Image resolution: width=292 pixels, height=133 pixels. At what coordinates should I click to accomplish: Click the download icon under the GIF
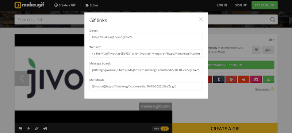pos(28,128)
